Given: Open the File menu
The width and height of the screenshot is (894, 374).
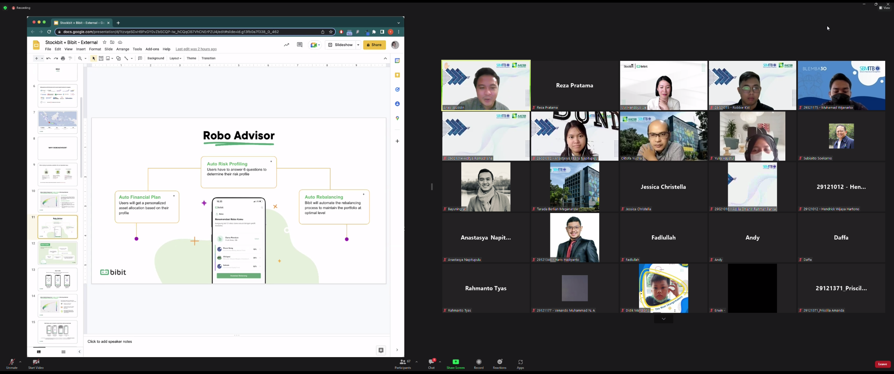Looking at the screenshot, I should pos(48,49).
